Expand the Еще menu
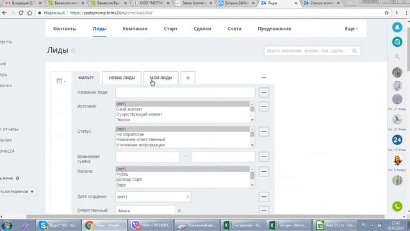 (351, 29)
